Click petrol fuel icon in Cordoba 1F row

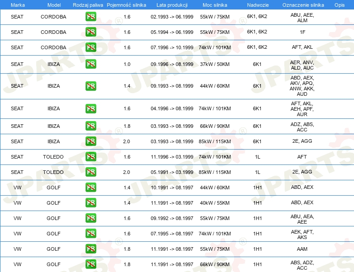click(x=91, y=32)
